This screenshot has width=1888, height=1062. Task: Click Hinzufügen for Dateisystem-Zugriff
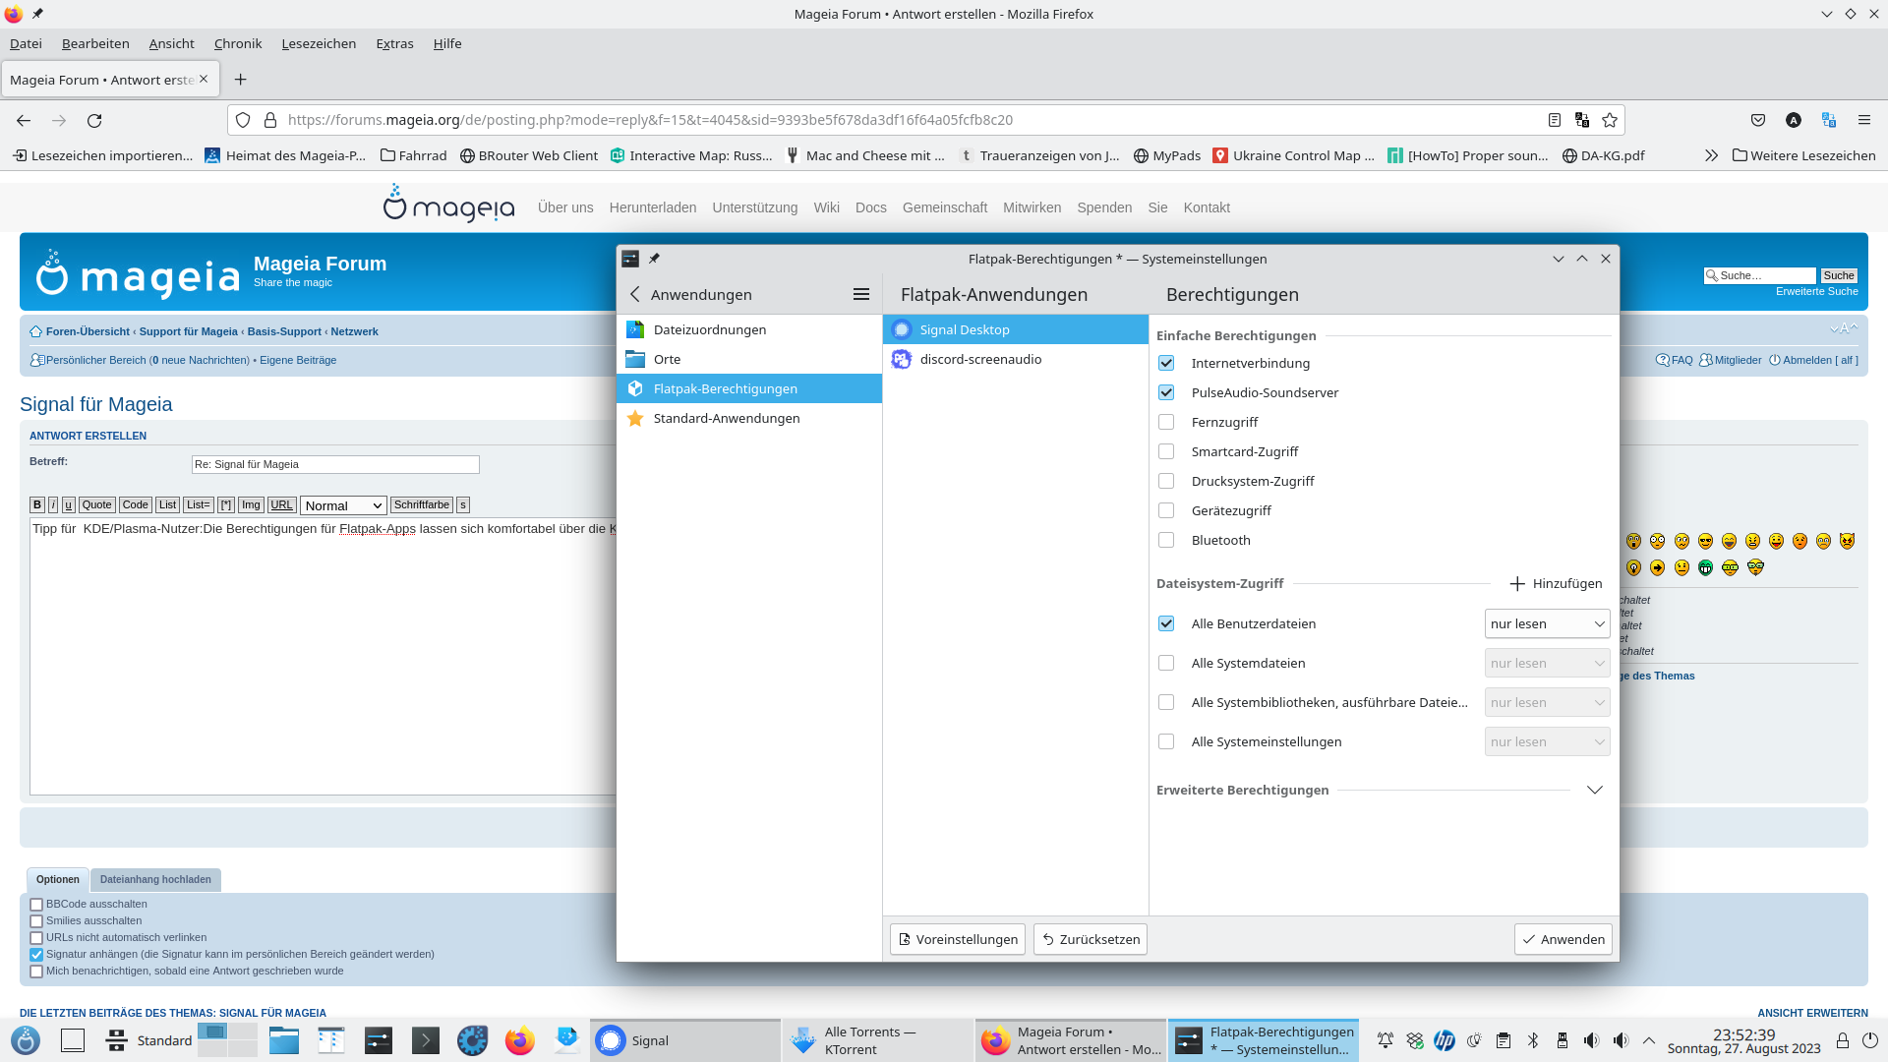[x=1556, y=583]
